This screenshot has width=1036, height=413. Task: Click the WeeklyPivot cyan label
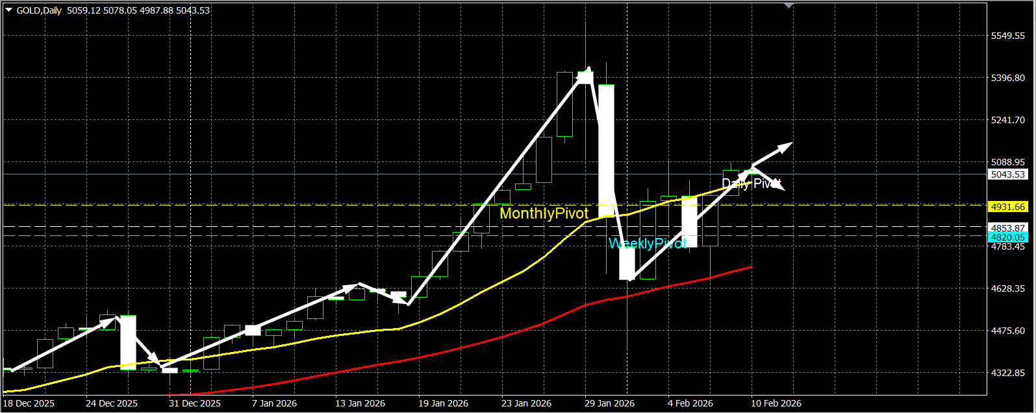(x=647, y=244)
